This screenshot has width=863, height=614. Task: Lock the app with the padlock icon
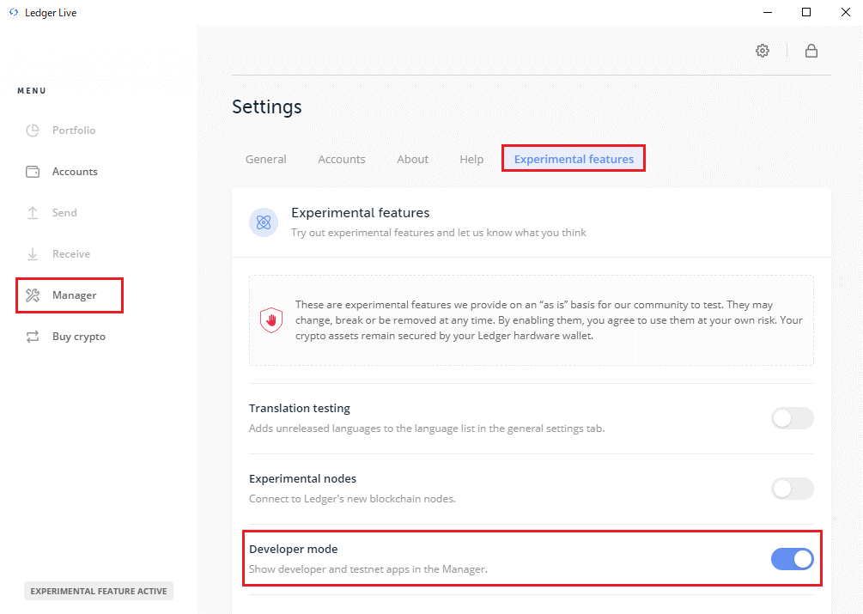[811, 51]
